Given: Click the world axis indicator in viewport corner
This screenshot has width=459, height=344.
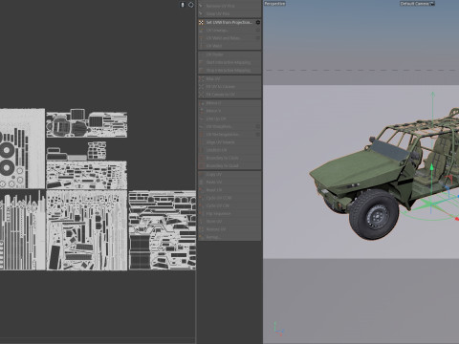Looking at the screenshot, I should click(278, 329).
